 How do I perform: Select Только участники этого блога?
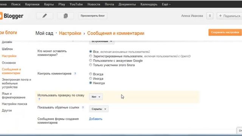point(91,65)
